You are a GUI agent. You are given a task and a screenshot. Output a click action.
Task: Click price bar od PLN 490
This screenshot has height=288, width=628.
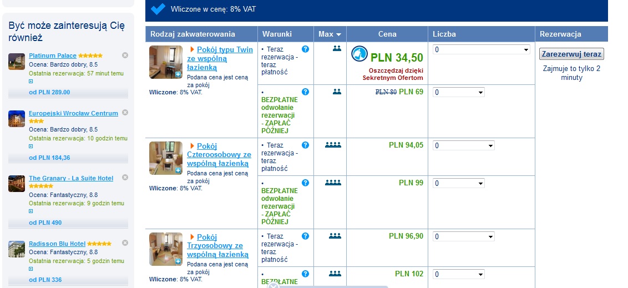68,223
